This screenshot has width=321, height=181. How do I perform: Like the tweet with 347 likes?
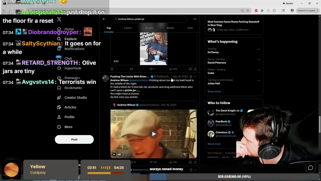pos(153,162)
